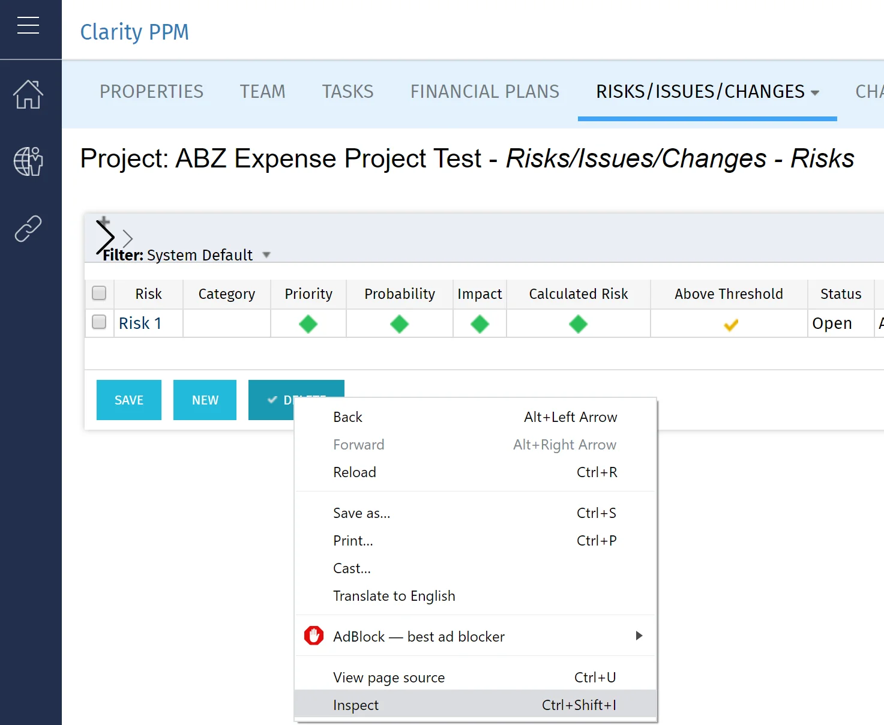The width and height of the screenshot is (884, 725).
Task: Choose Inspect from the context menu
Action: 476,705
